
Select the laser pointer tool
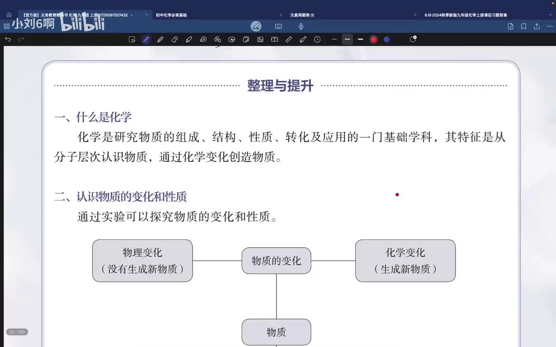[x=303, y=40]
